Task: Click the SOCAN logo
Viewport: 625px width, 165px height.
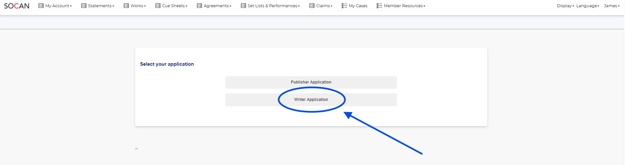Action: (16, 6)
